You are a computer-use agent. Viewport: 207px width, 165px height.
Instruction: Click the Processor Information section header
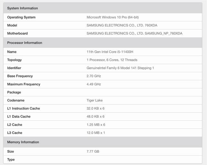[25, 43]
